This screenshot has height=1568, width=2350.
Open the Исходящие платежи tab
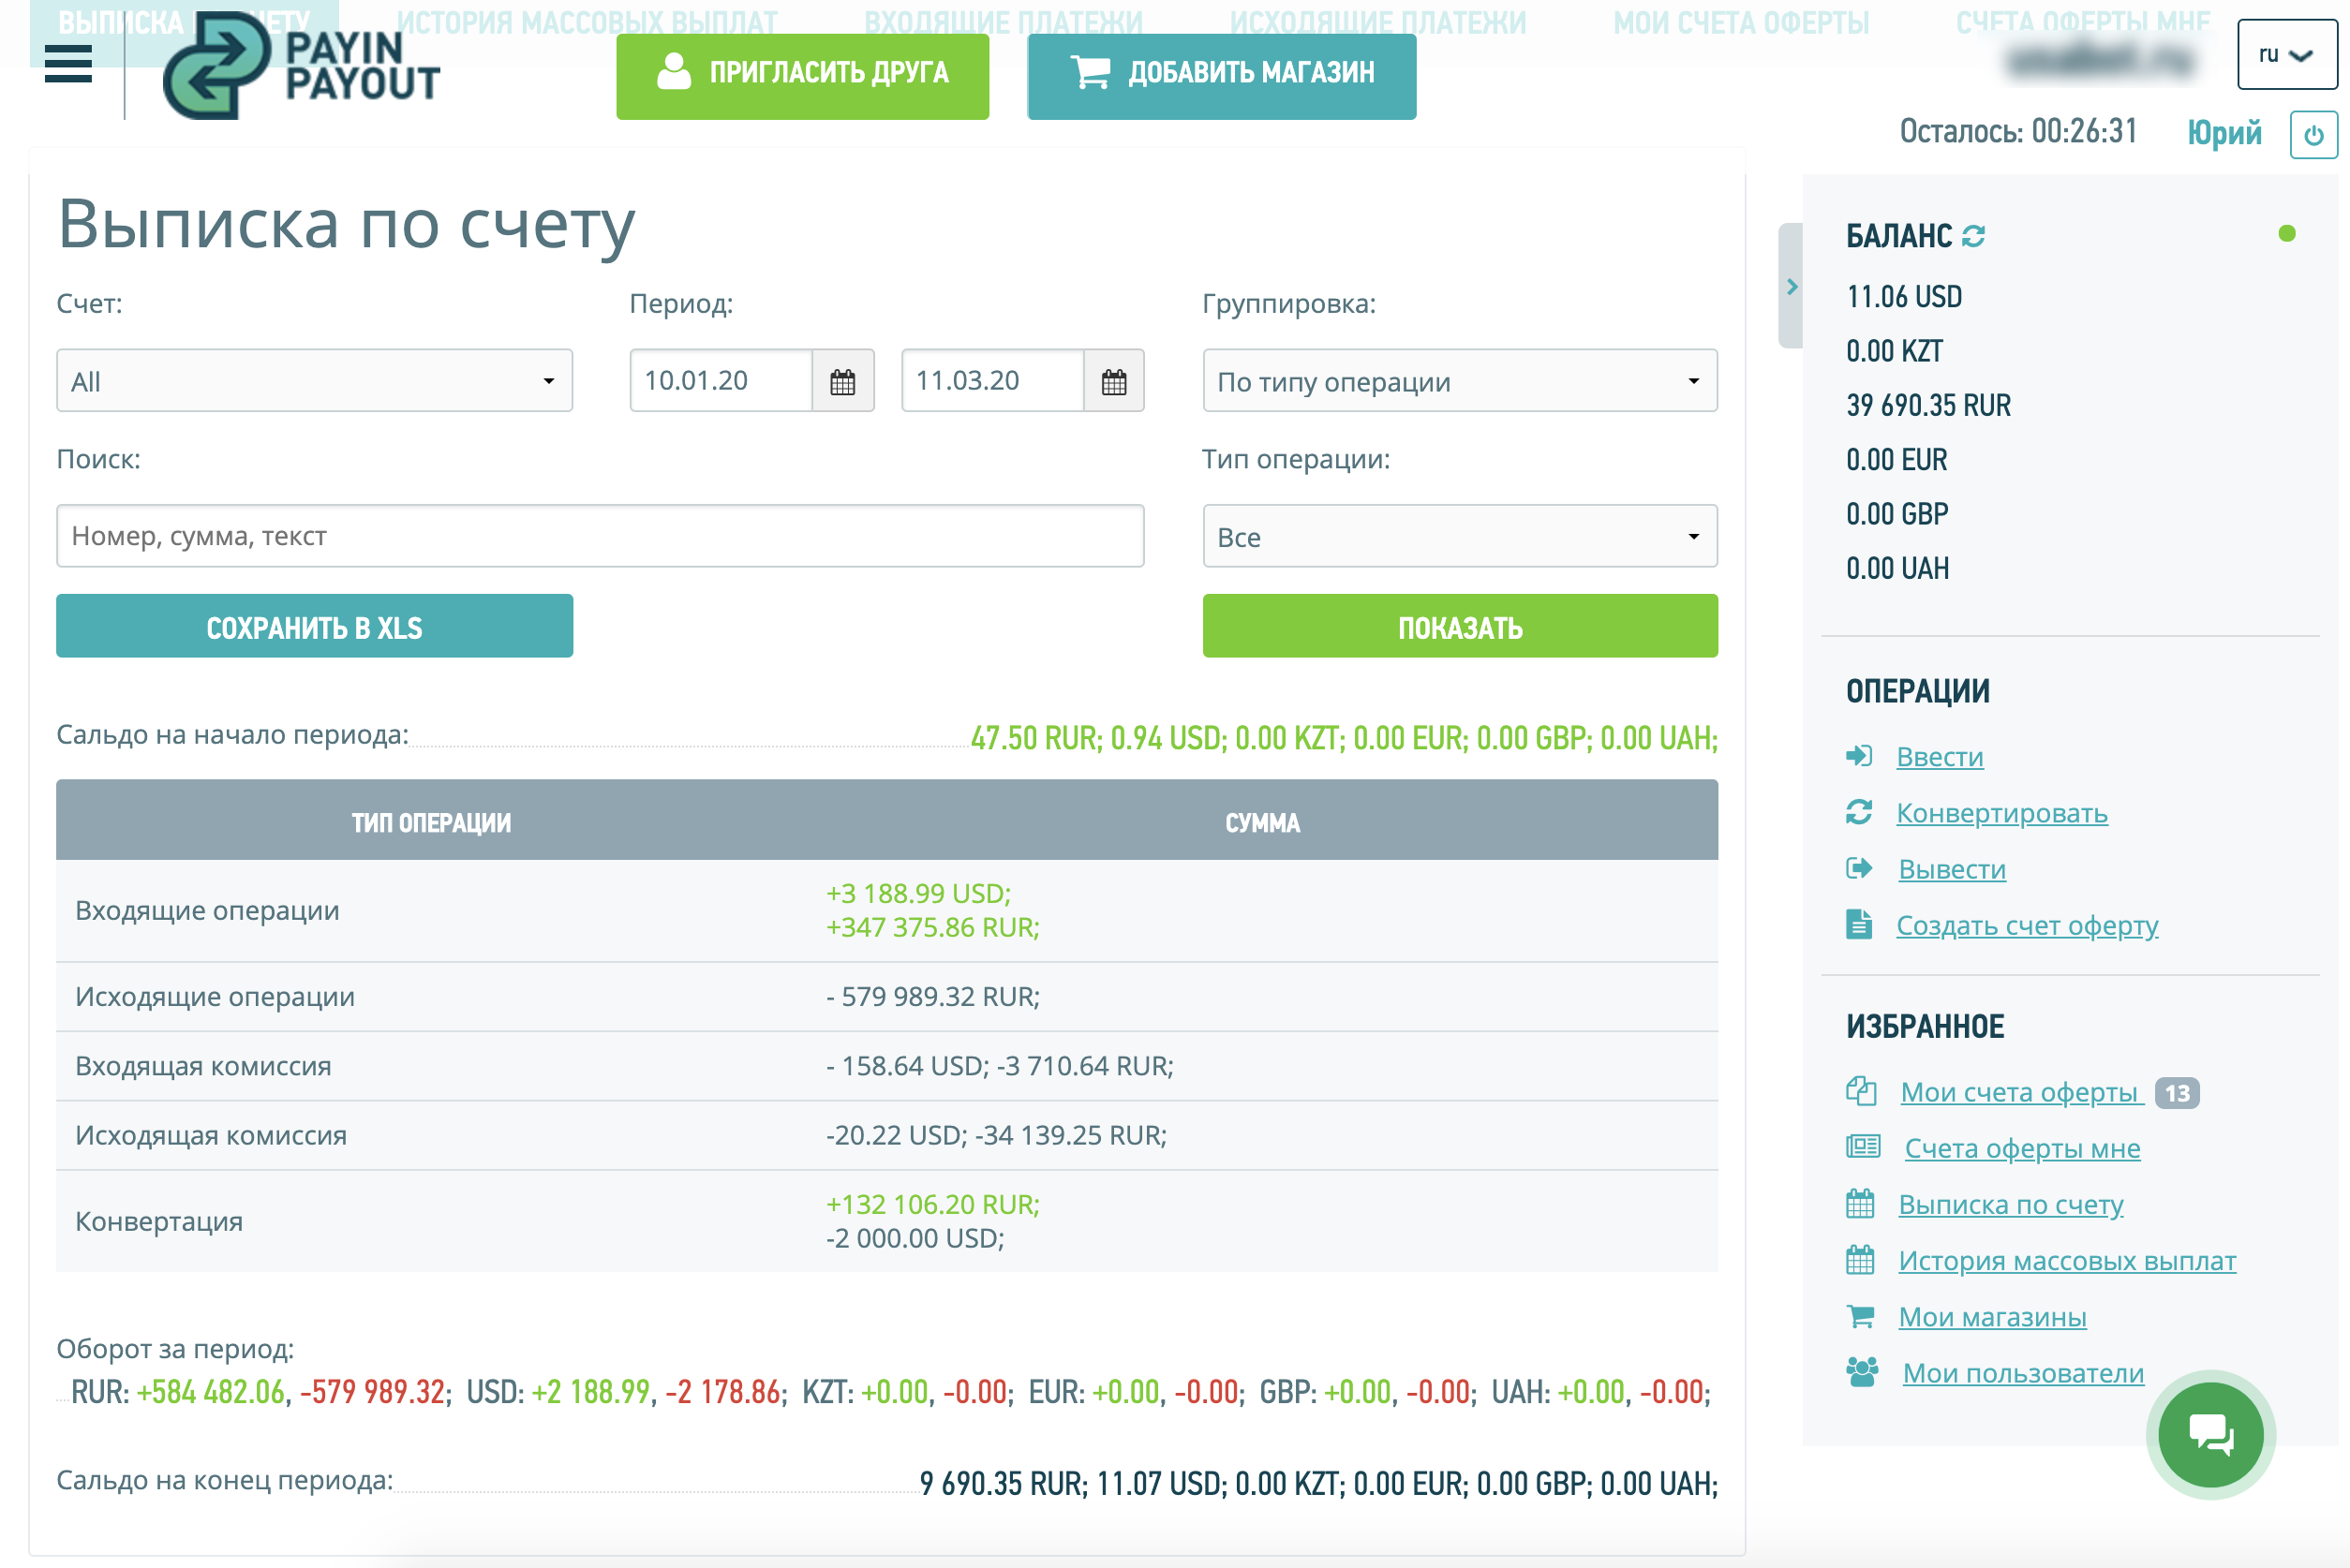[x=1377, y=20]
